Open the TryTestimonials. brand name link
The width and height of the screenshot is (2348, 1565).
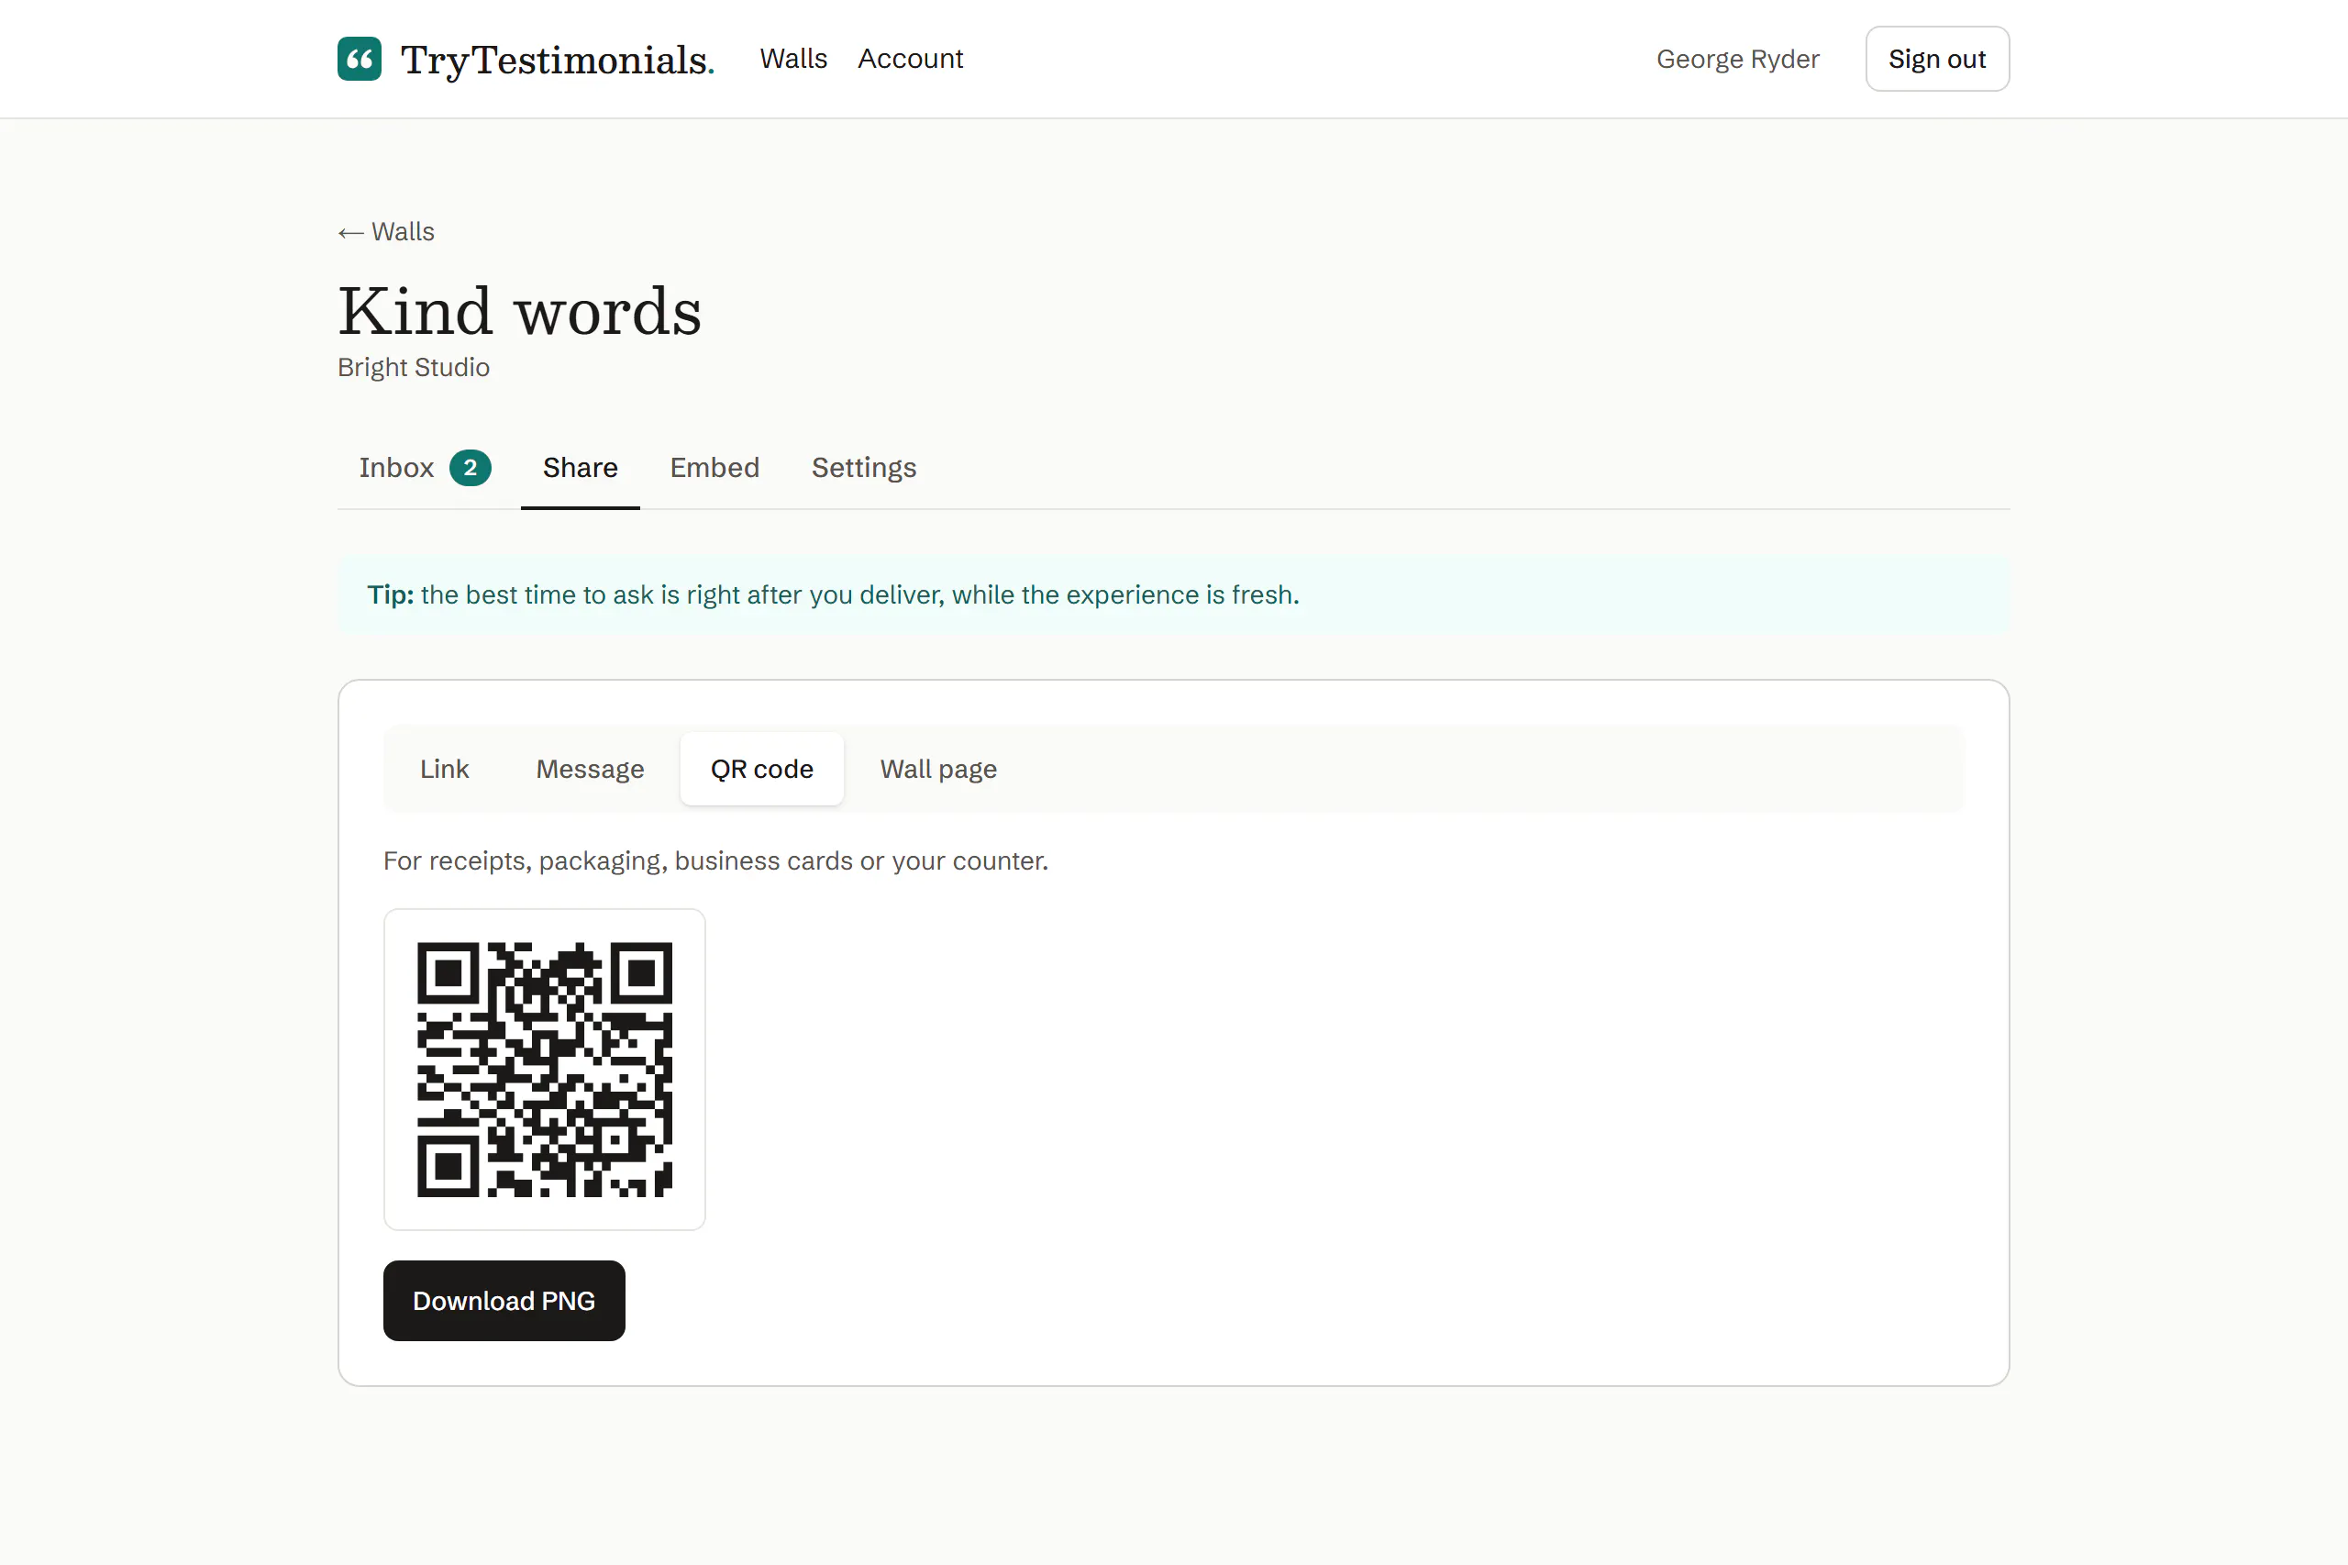(x=558, y=60)
